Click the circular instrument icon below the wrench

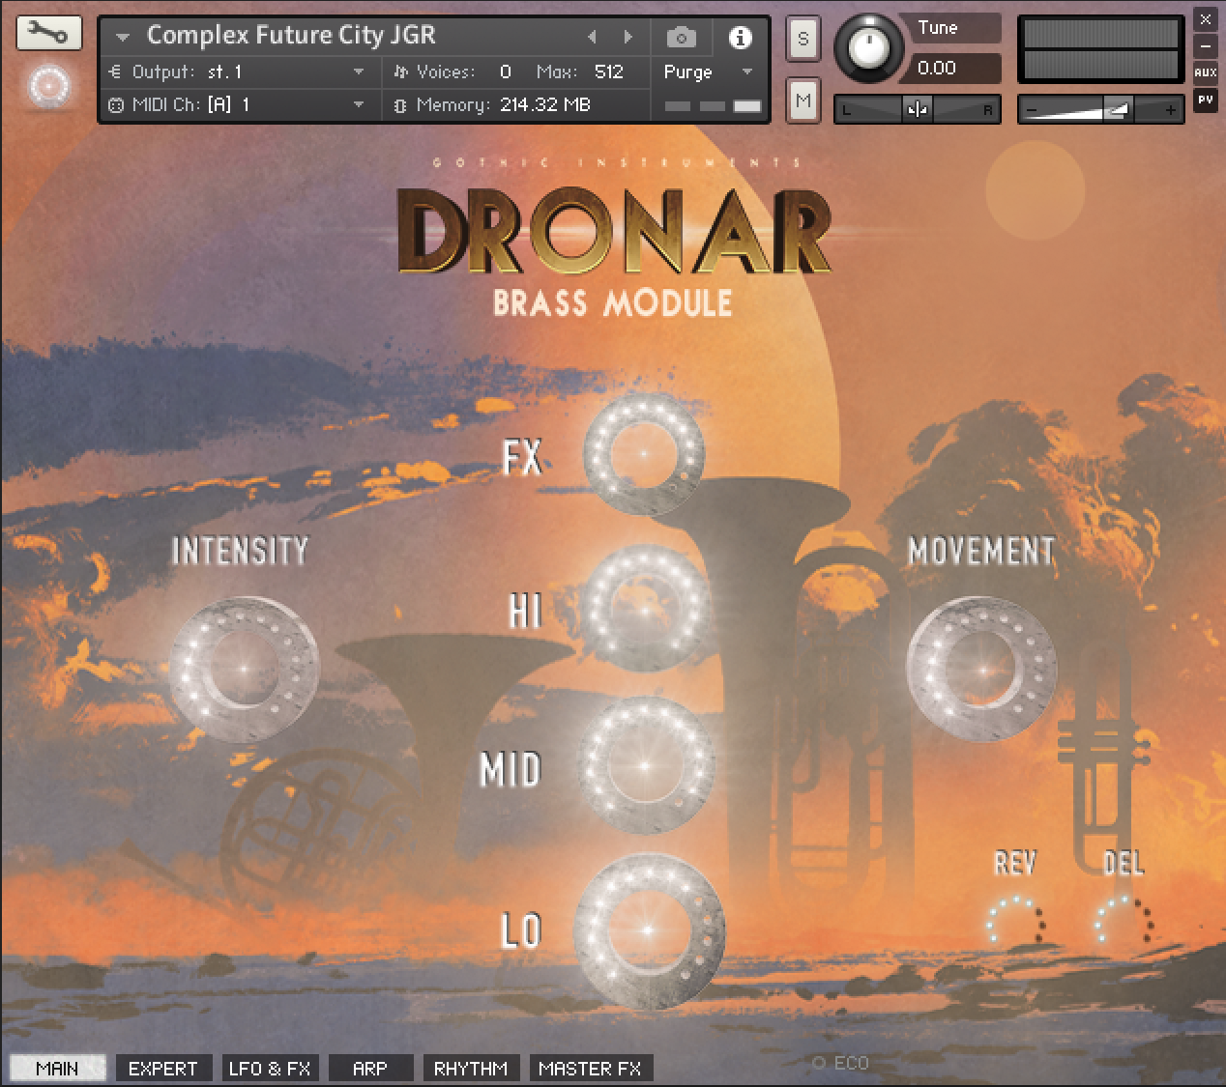tap(48, 86)
